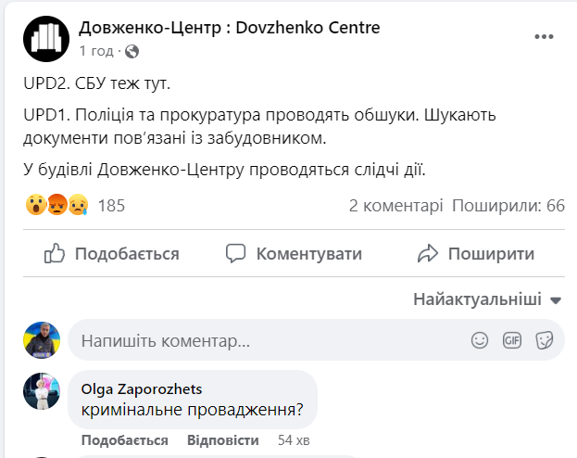Click the Поширити share button
Screen dimensions: 577x458
click(x=476, y=253)
